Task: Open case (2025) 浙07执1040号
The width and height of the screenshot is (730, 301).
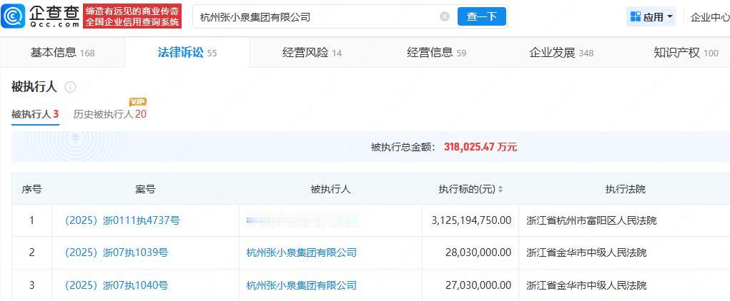Action: click(116, 285)
